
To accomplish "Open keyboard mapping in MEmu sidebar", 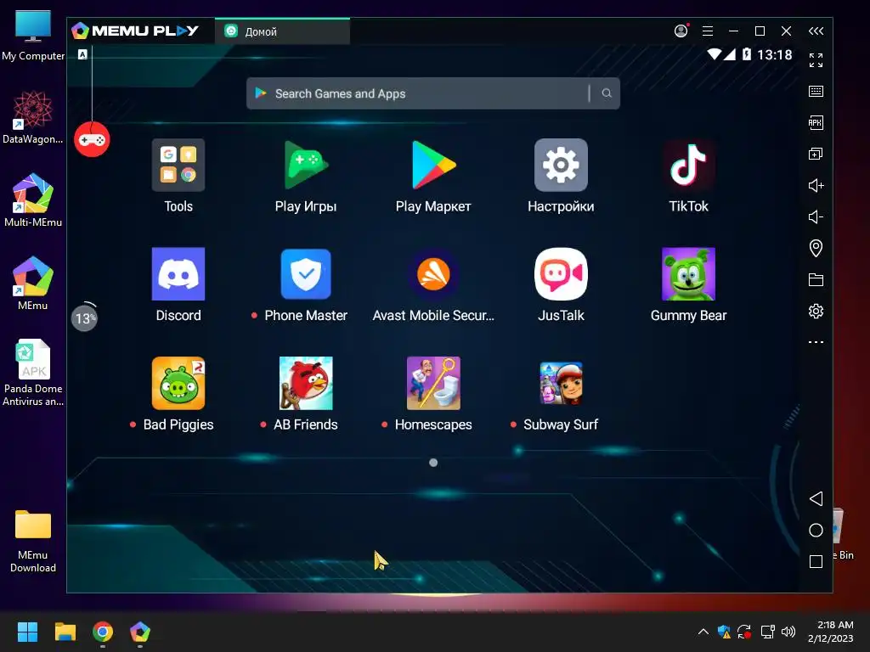I will [816, 92].
